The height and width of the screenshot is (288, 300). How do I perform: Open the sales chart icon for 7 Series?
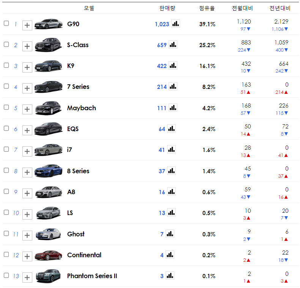[173, 87]
